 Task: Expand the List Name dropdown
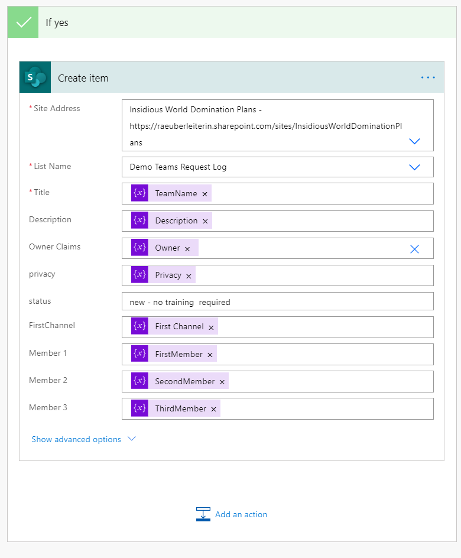[x=414, y=167]
